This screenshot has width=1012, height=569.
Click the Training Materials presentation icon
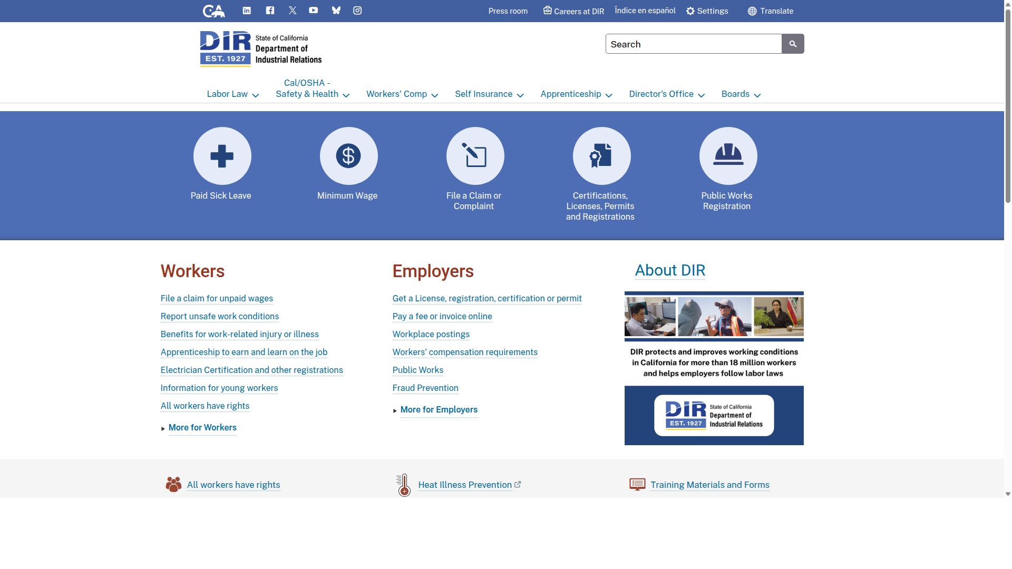click(637, 484)
